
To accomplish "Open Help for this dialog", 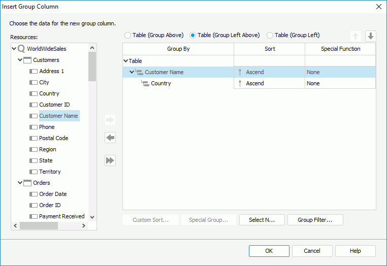I will click(x=356, y=251).
